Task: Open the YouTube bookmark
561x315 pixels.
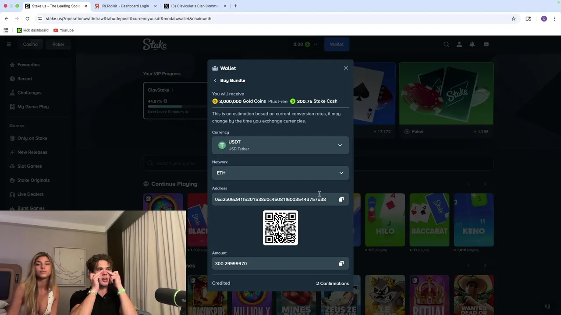Action: 64,30
